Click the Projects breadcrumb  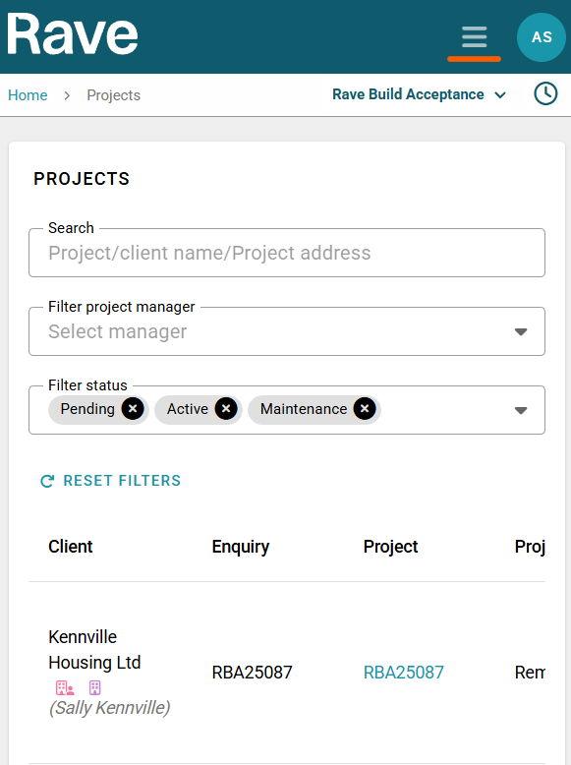pos(114,95)
